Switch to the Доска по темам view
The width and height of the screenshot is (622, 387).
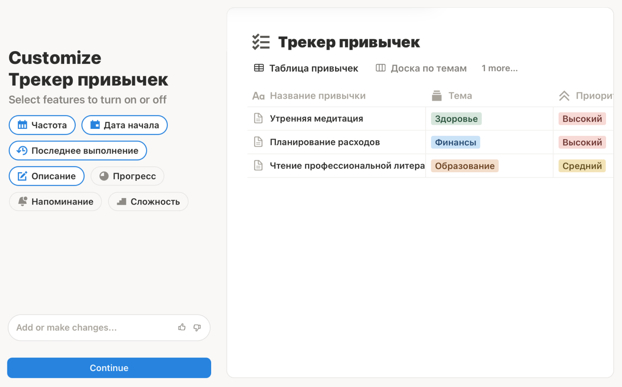coord(428,68)
